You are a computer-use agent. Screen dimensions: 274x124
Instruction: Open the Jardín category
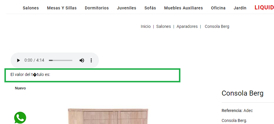240,8
